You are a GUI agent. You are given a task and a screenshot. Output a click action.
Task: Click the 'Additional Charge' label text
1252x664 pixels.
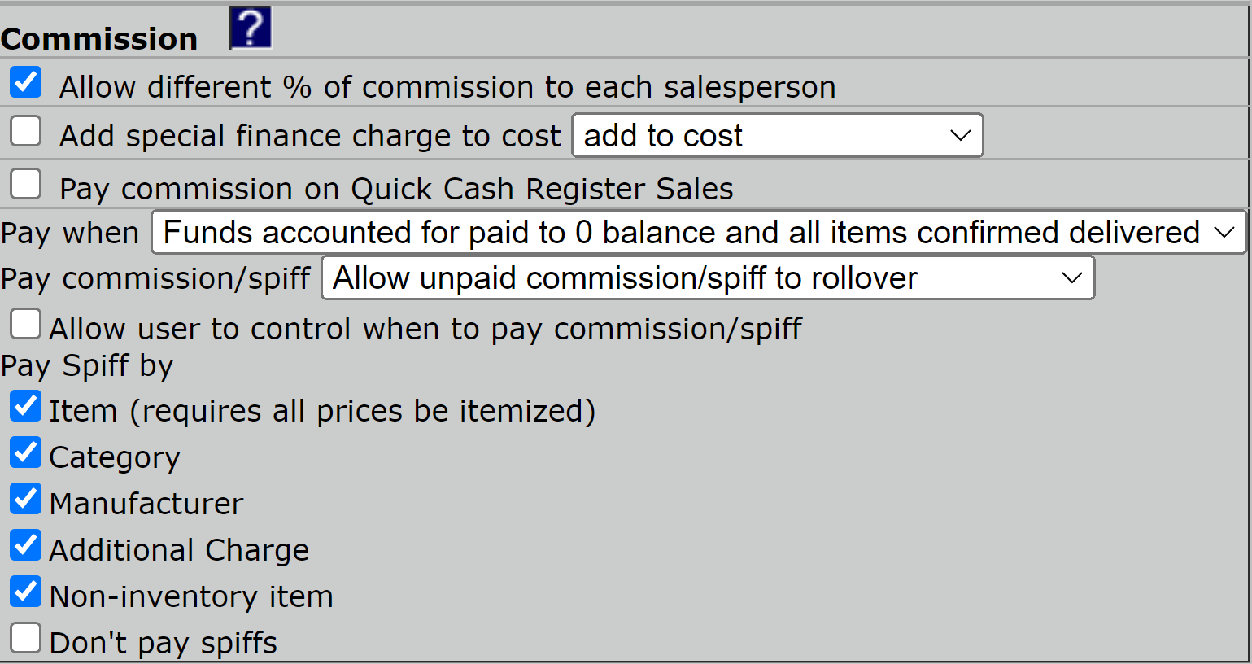179,550
